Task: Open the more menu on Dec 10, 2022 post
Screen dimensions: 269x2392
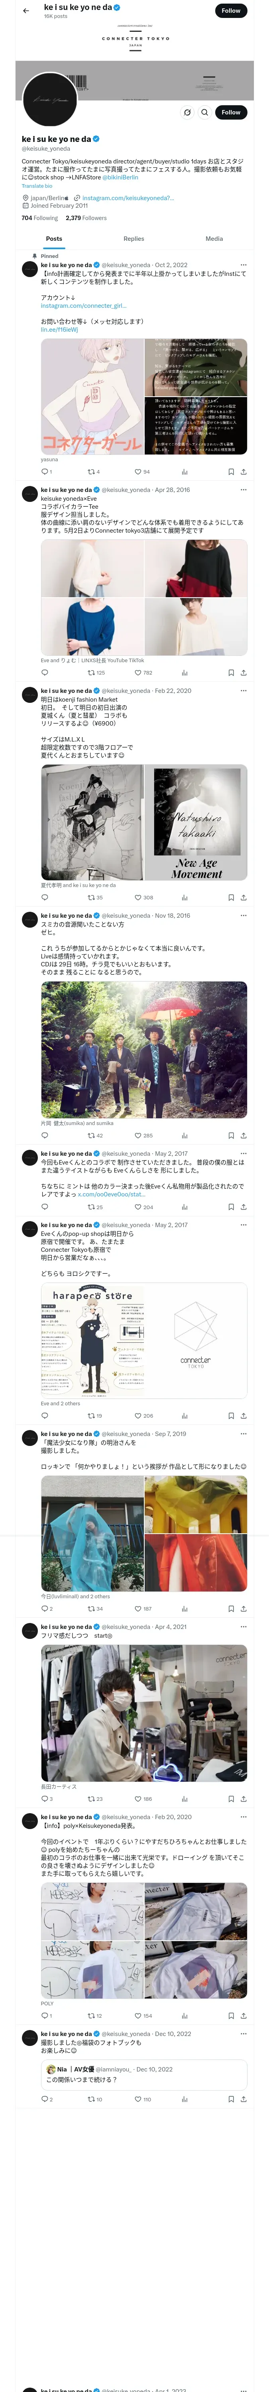Action: click(x=243, y=2034)
